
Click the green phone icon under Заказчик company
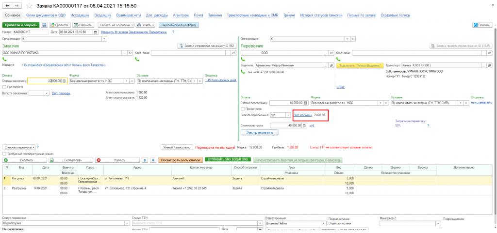[4, 59]
